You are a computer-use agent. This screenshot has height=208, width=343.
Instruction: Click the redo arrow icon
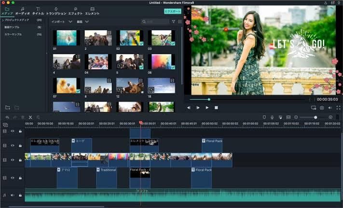click(15, 117)
